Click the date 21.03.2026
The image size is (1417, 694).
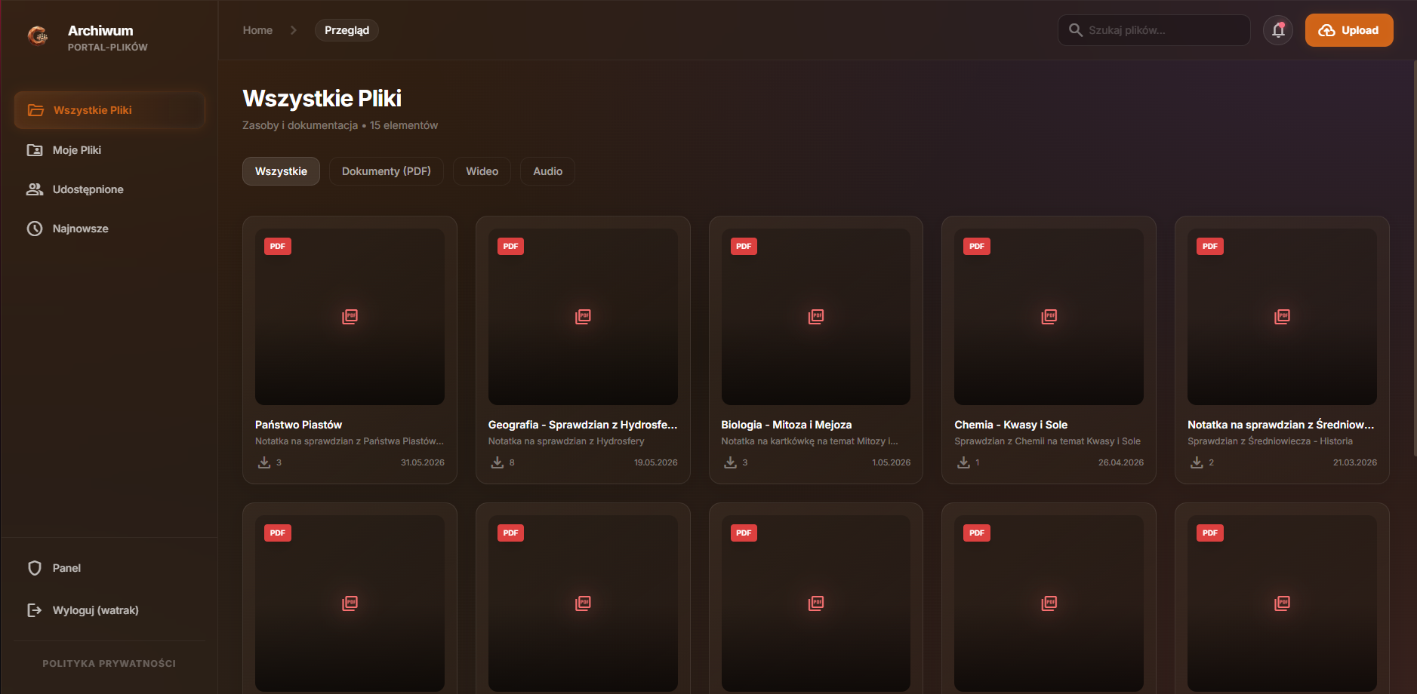1355,462
